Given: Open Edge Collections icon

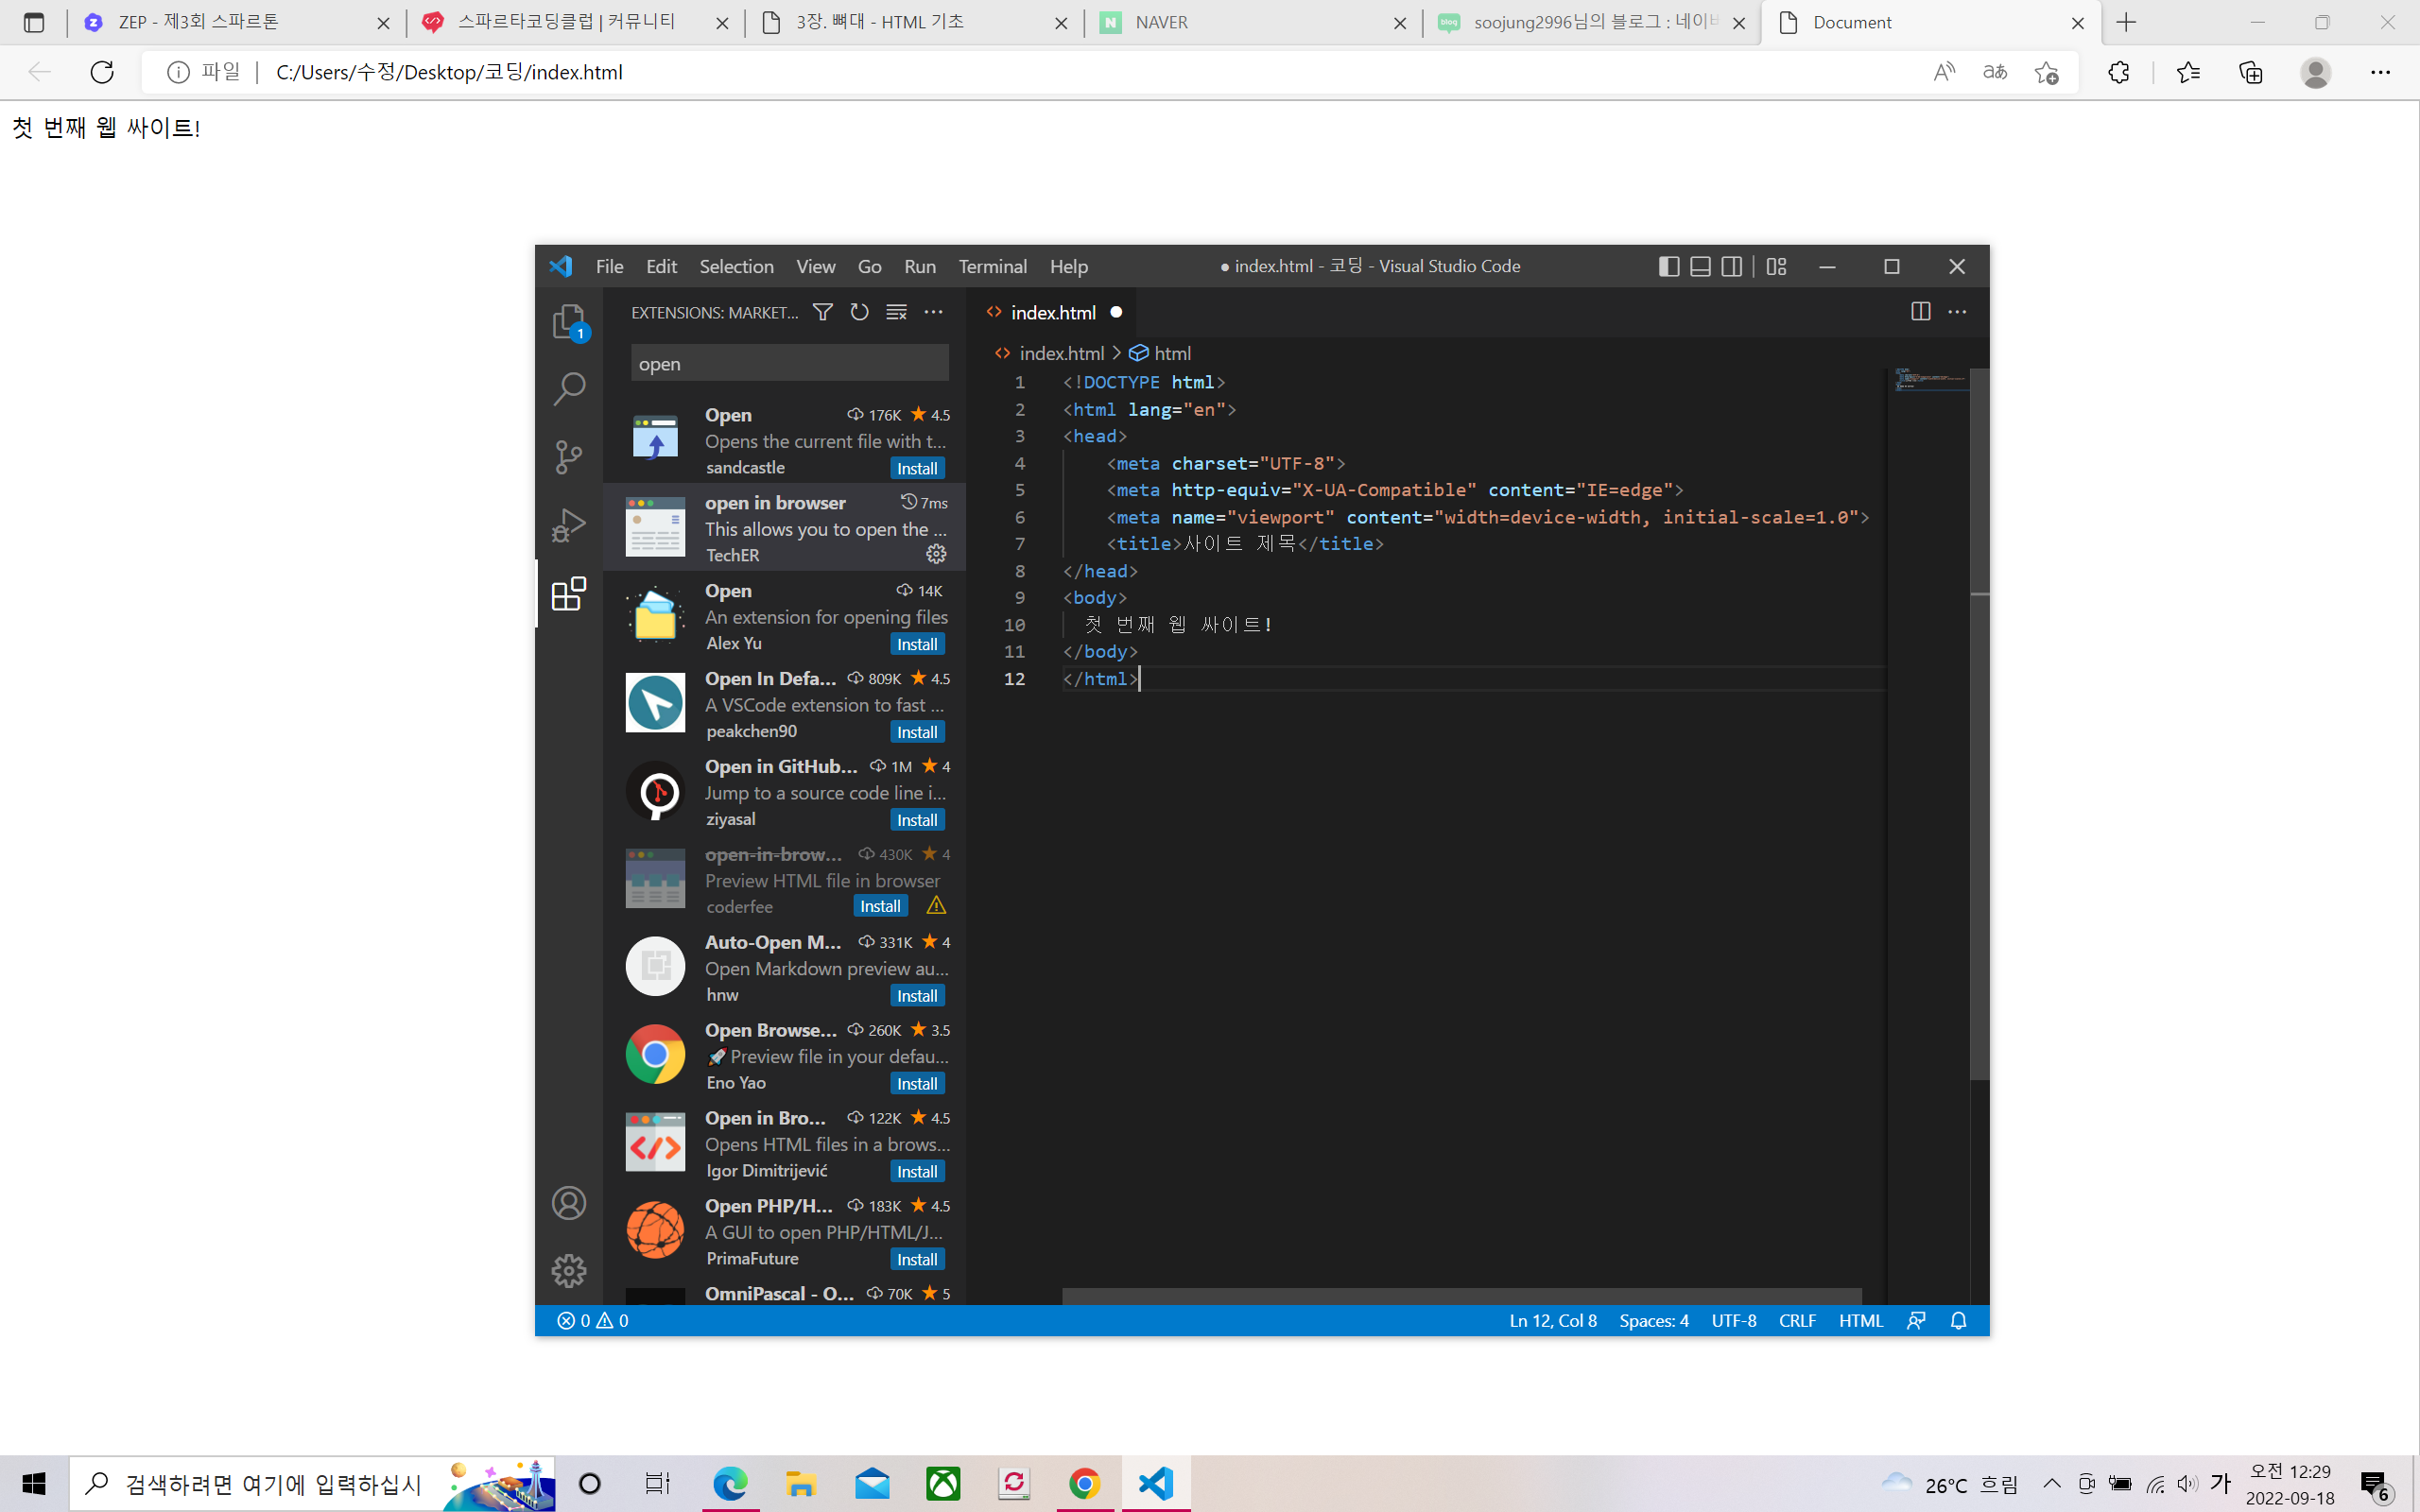Looking at the screenshot, I should pyautogui.click(x=2250, y=72).
